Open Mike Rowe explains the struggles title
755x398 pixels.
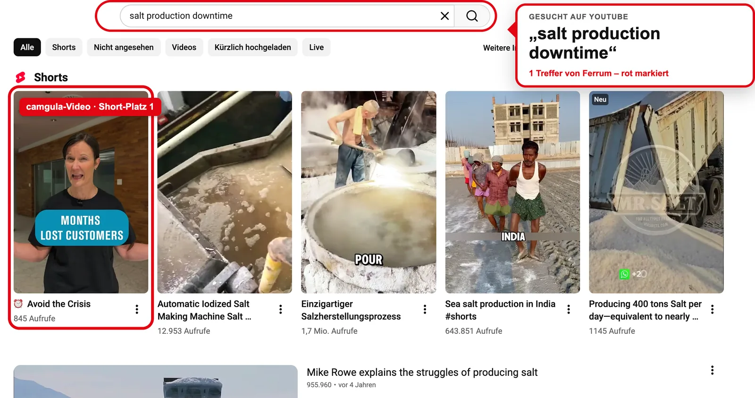tap(422, 373)
